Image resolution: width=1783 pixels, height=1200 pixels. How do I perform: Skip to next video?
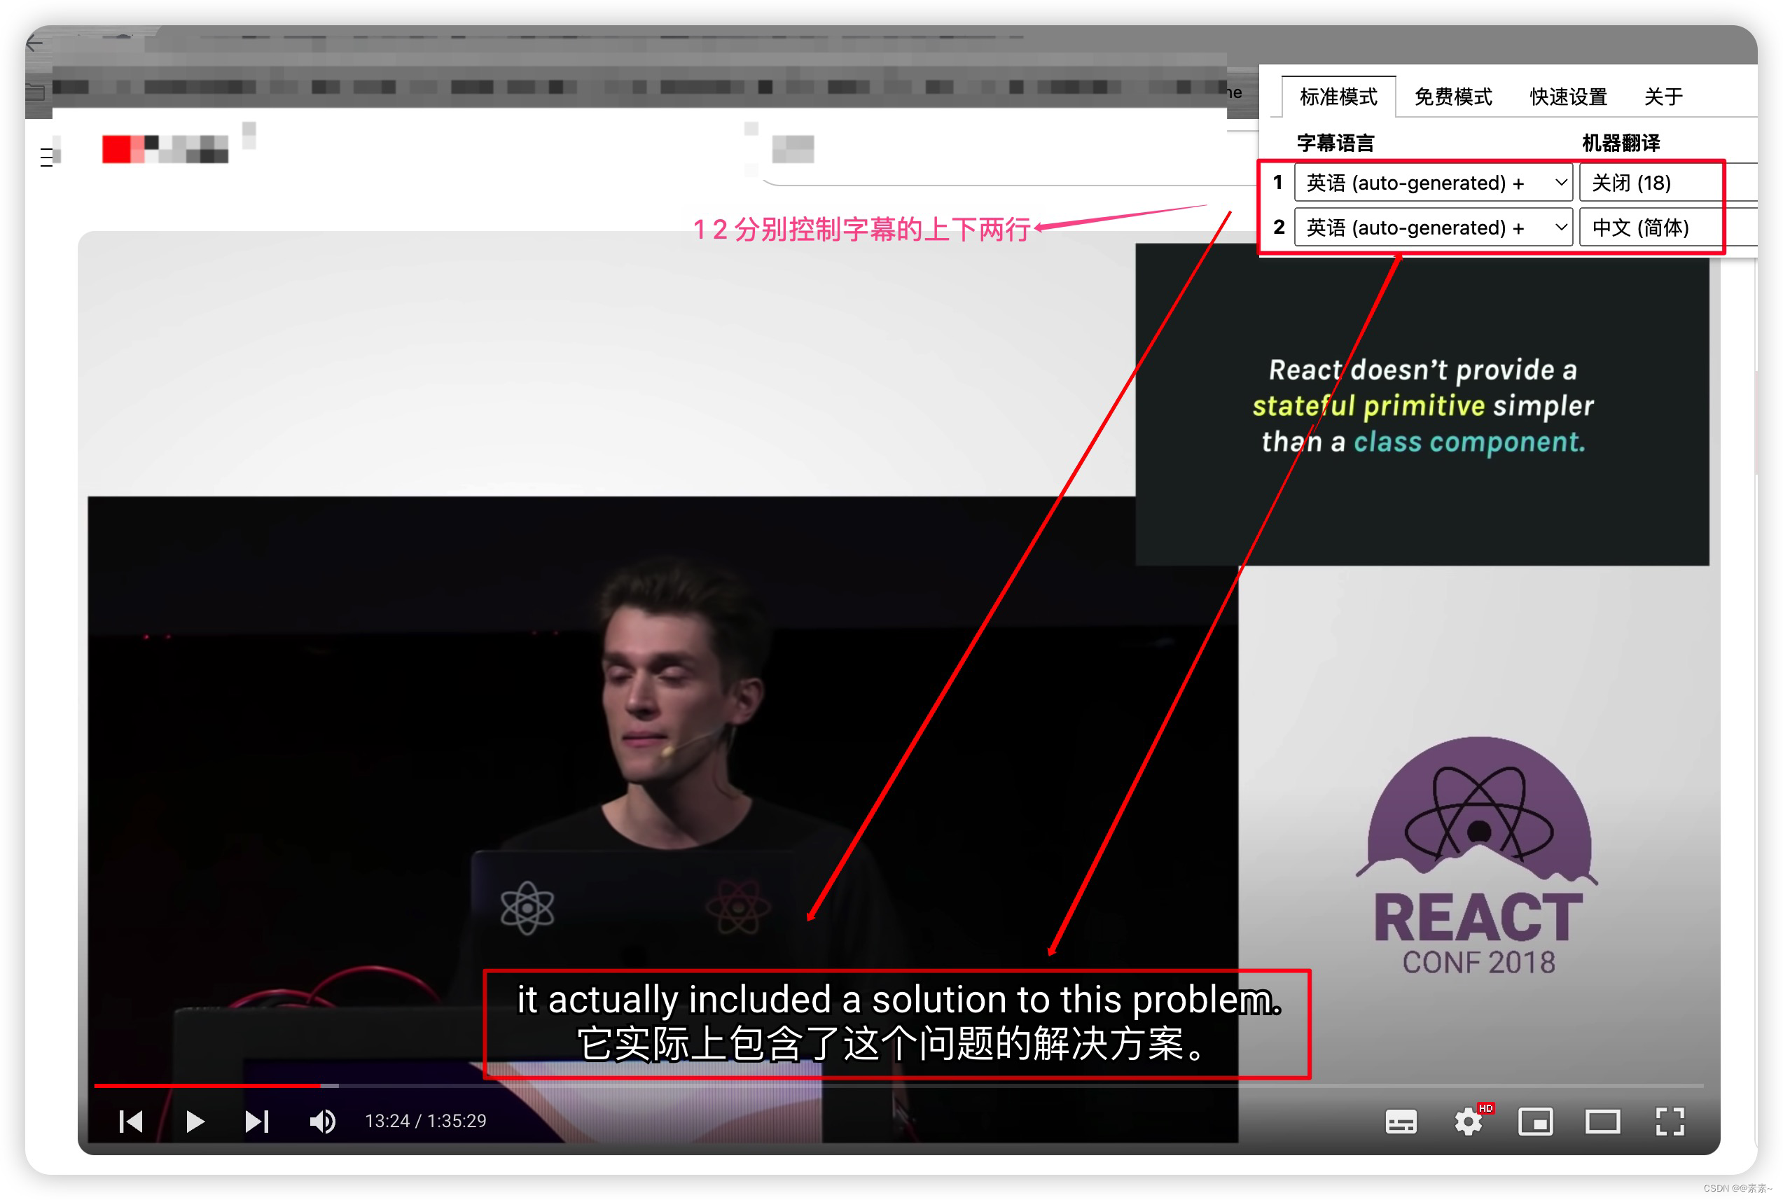coord(256,1122)
